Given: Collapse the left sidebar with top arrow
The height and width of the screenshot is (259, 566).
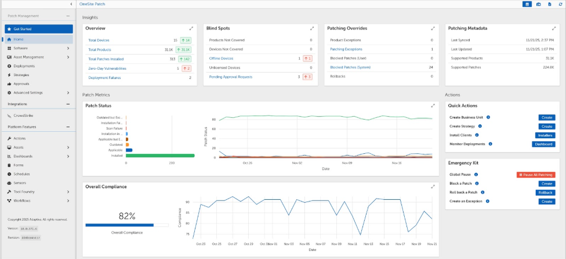Looking at the screenshot, I should coord(71,4).
